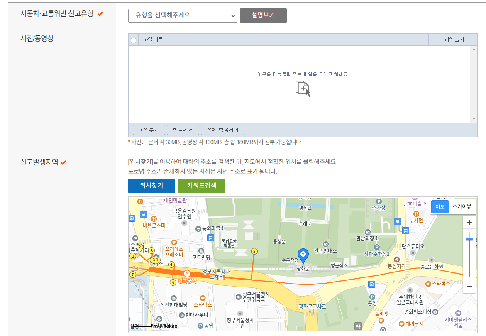Click the file list scrollbar down arrow
Viewport: 486px width, 336px height.
[474, 118]
